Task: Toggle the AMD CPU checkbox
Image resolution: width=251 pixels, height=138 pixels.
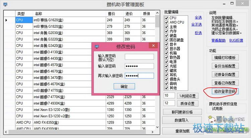Action: 166,22
